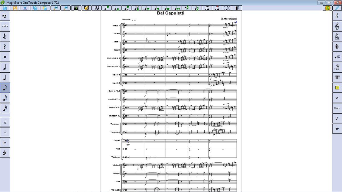This screenshot has width=342, height=192.
Task: Click note with inward arrows icon
Action: (177, 8)
